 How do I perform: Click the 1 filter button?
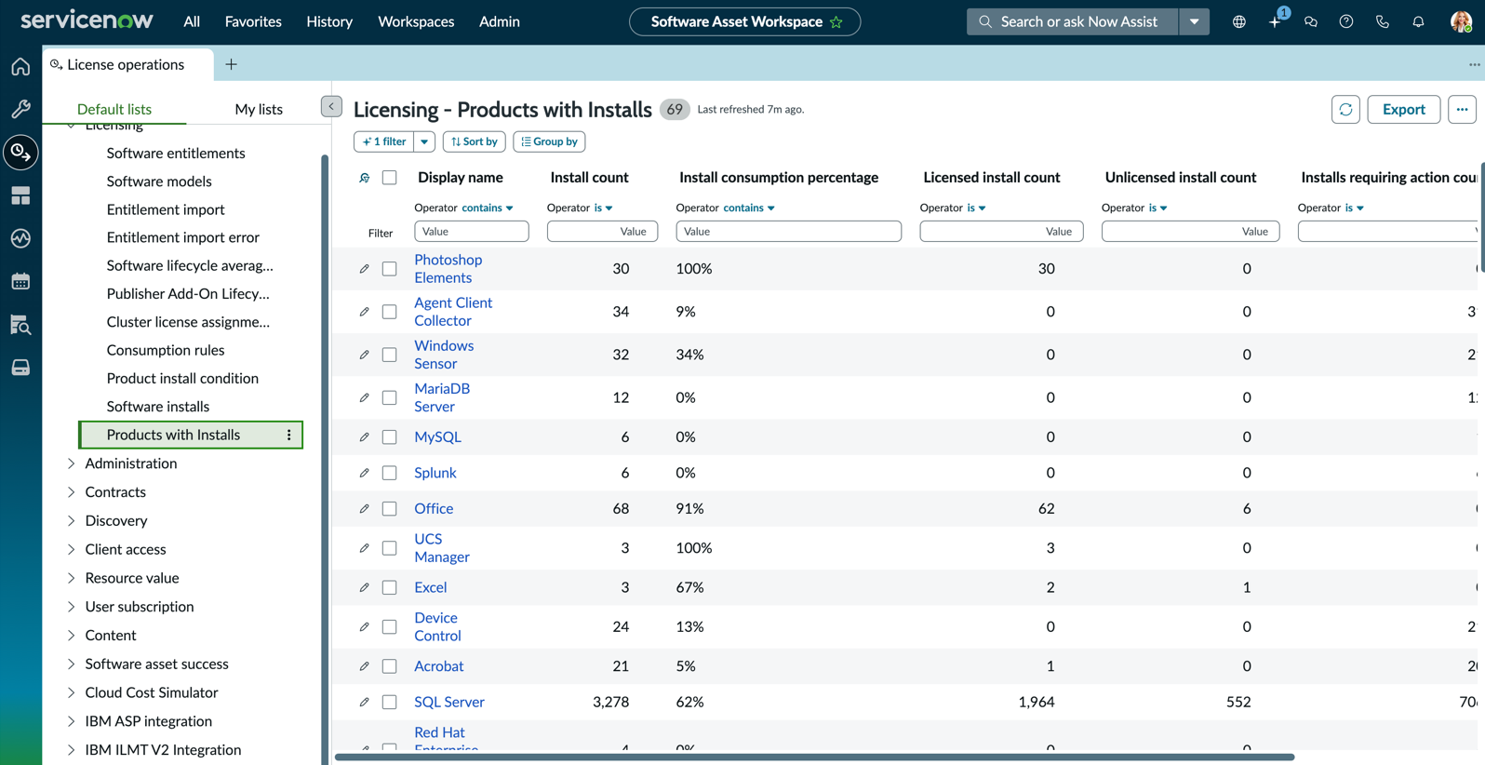tap(383, 141)
